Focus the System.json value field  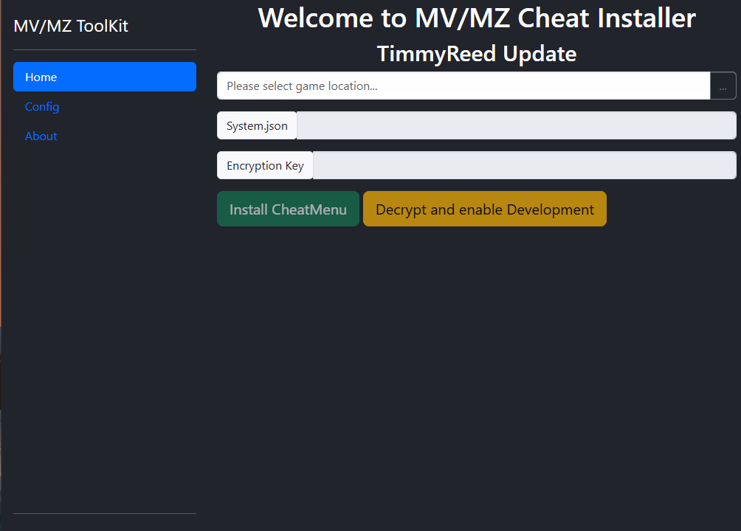[x=516, y=125]
